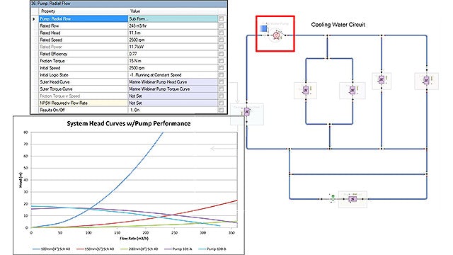
Task: Click the 'Pump 101 A' legend entry
Action: [x=178, y=249]
